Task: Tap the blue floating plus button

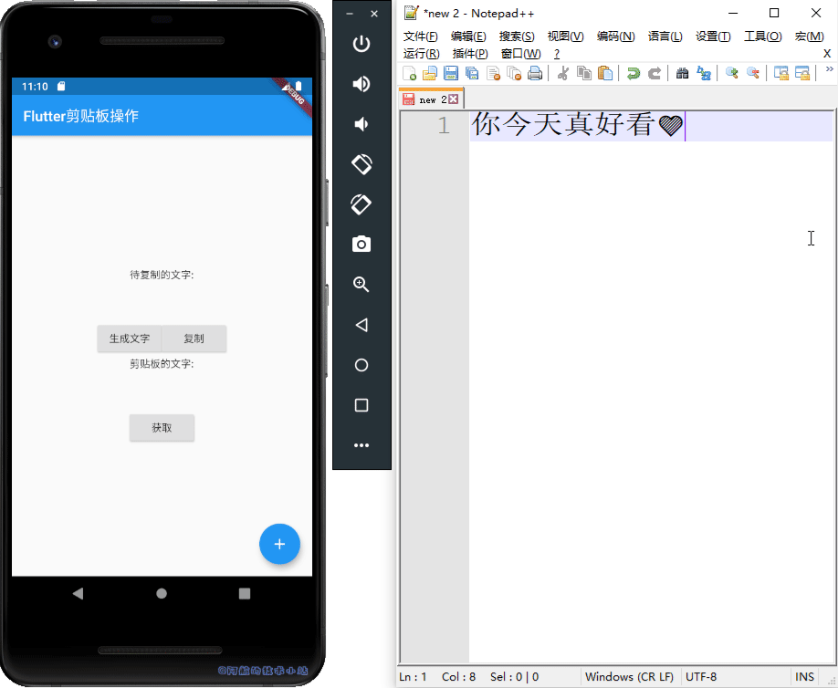Action: pyautogui.click(x=279, y=544)
